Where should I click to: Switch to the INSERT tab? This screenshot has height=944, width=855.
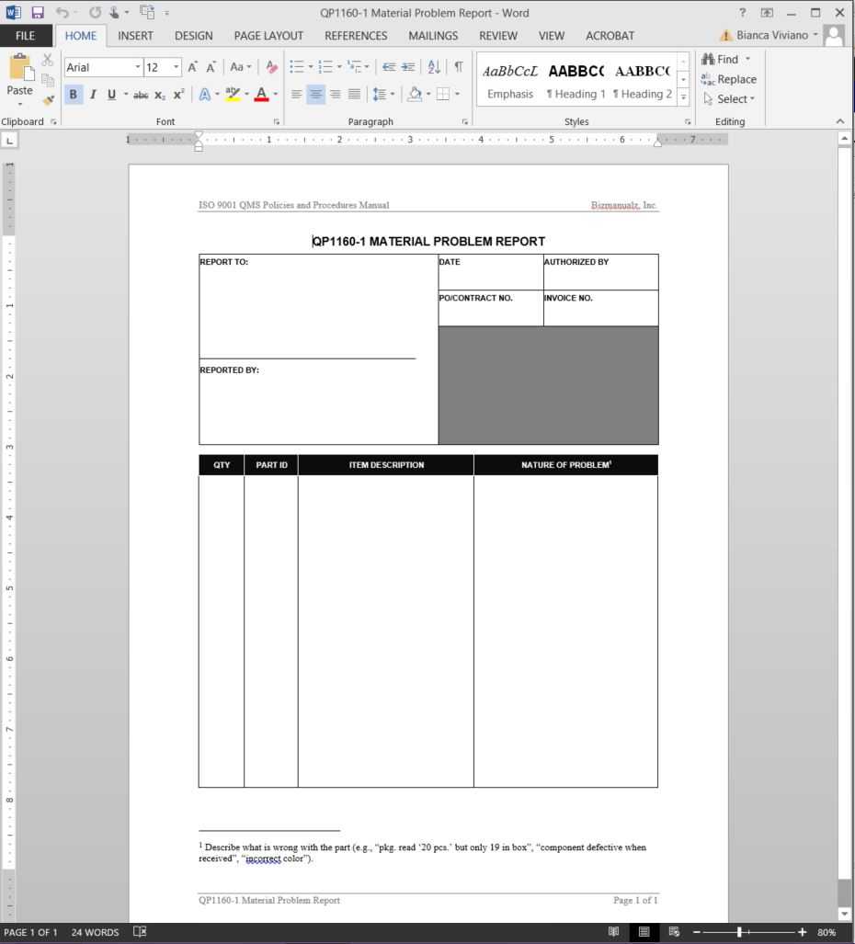click(x=135, y=36)
